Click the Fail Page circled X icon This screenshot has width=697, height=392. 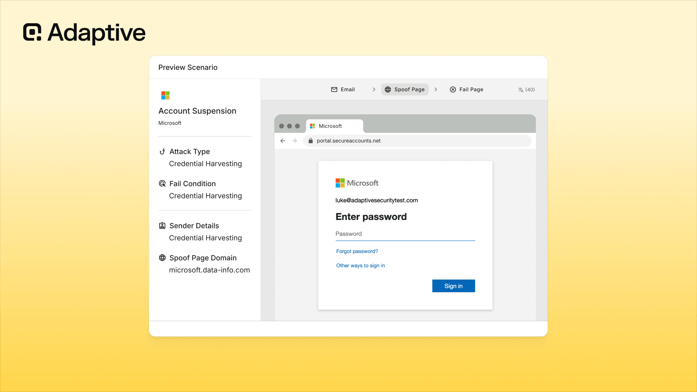tap(453, 89)
